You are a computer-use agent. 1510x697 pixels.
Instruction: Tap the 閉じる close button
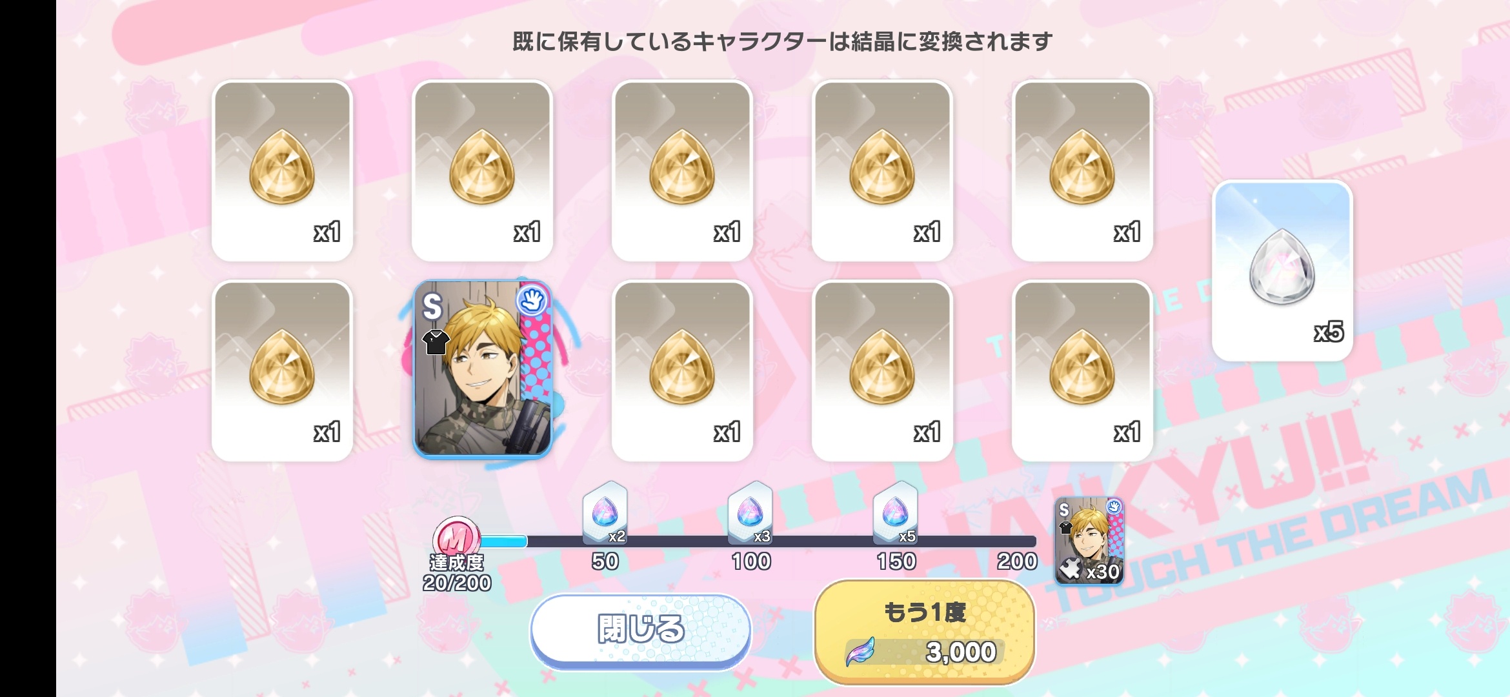click(641, 629)
